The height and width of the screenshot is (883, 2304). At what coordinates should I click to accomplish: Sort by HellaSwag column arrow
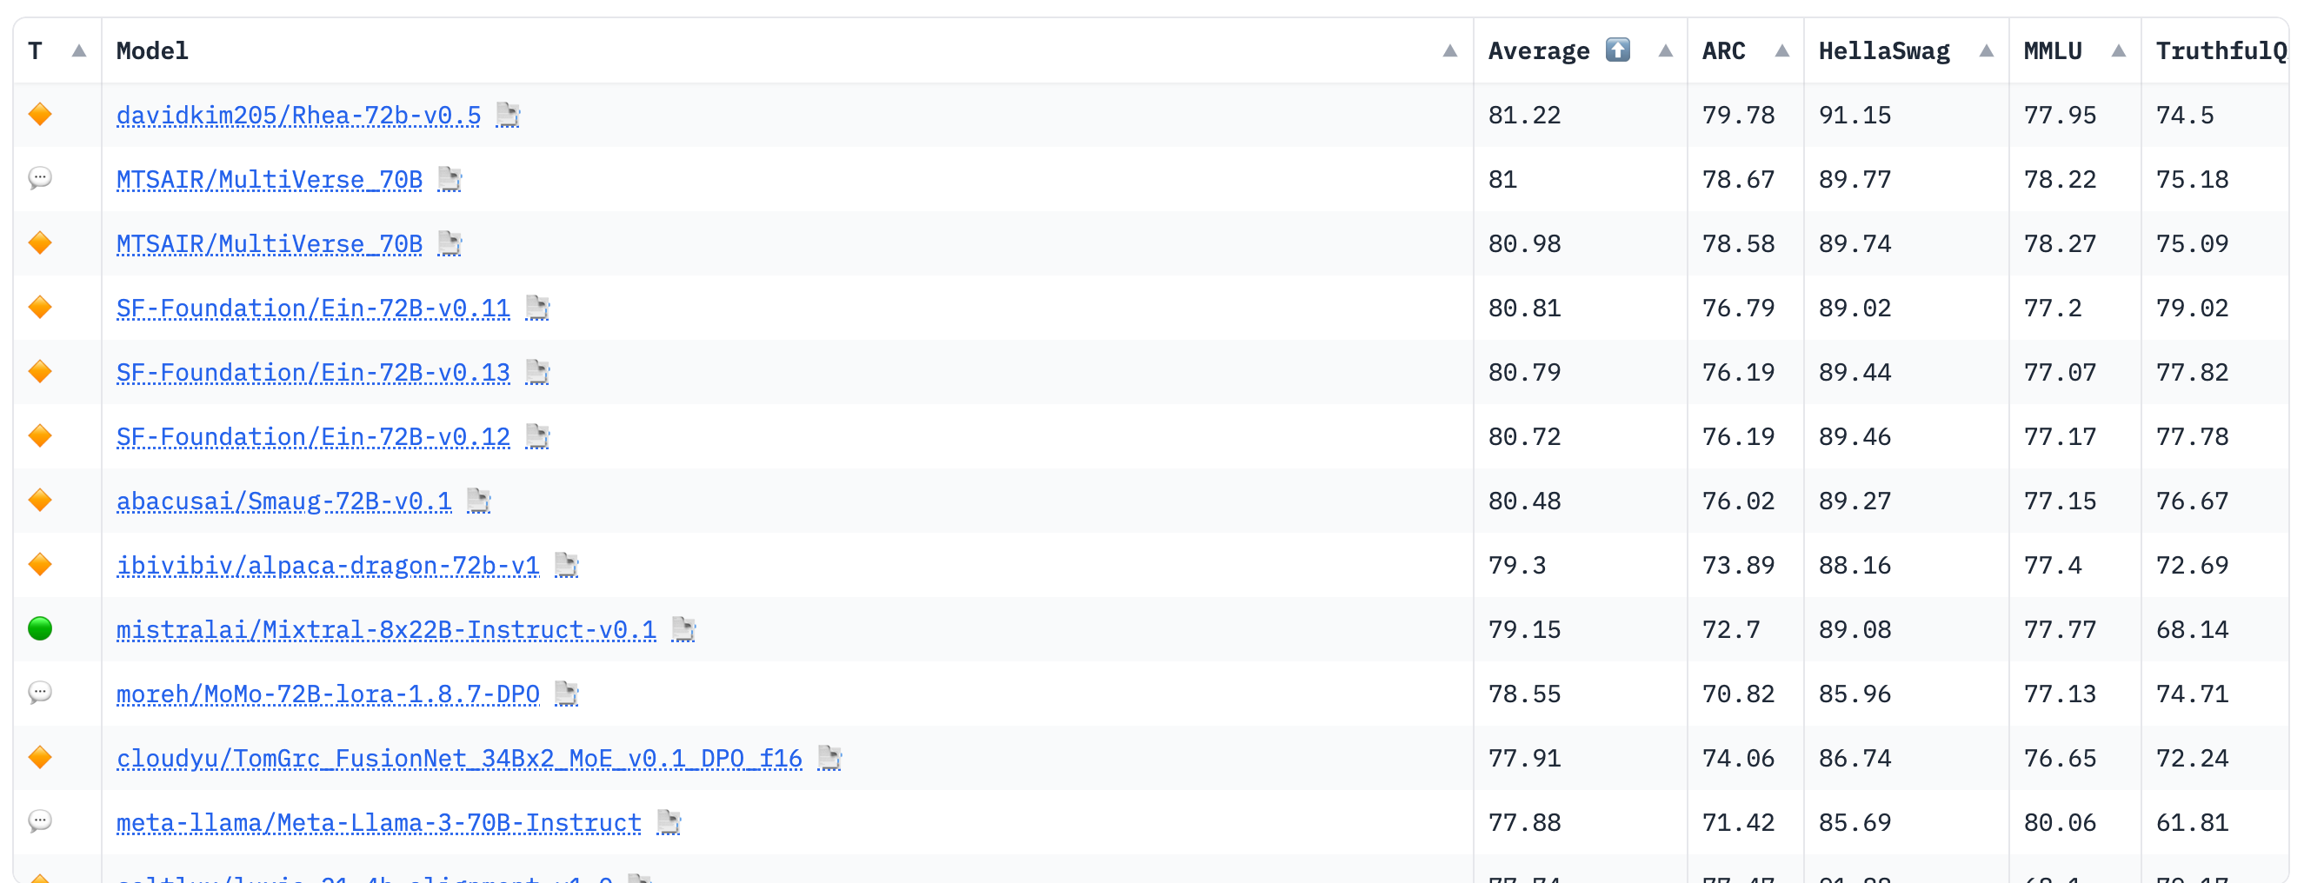pos(1986,51)
